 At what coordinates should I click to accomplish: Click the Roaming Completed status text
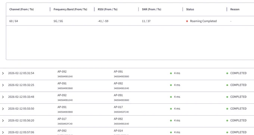coord(203,21)
